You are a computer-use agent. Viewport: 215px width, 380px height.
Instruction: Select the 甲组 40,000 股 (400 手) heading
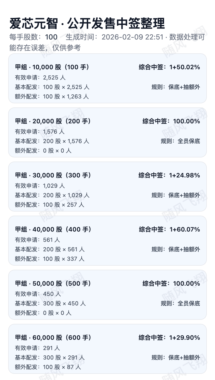[53, 229]
